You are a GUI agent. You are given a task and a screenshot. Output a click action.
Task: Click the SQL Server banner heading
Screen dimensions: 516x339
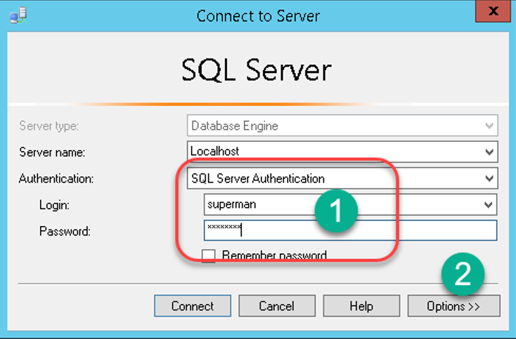pyautogui.click(x=257, y=70)
